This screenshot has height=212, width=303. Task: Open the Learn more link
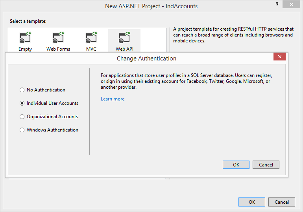pos(113,99)
